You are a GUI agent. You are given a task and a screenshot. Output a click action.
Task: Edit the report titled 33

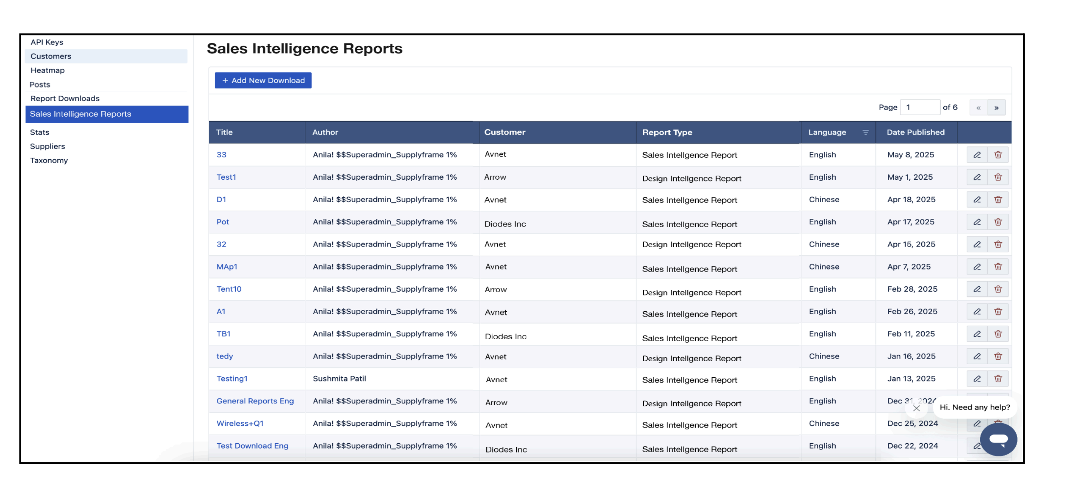[x=977, y=155]
